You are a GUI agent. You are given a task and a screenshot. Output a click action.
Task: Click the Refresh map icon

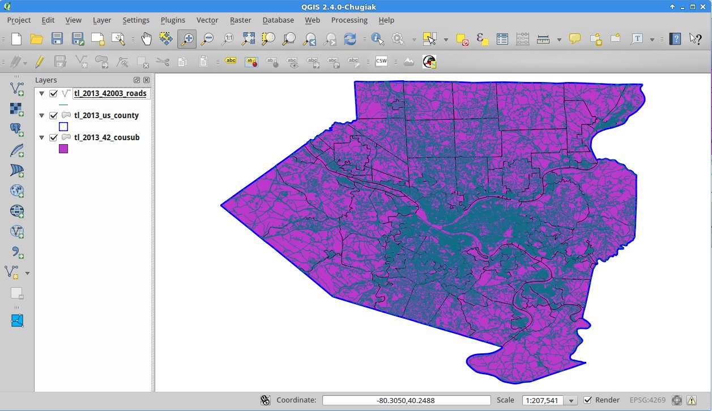click(x=350, y=39)
